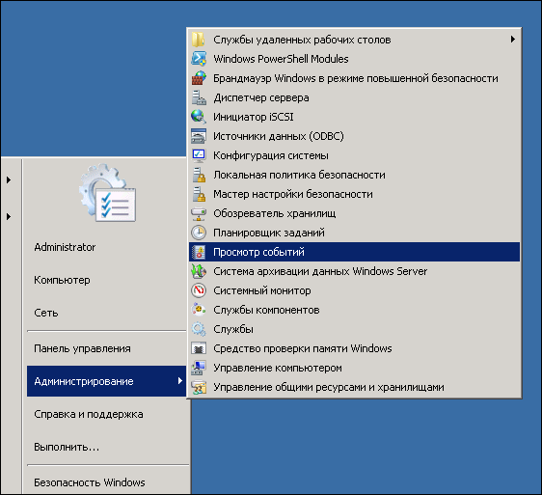Launch Конфигурация системы

click(x=354, y=155)
